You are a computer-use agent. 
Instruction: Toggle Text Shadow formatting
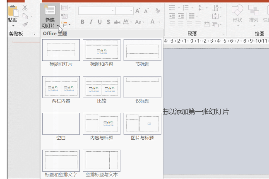tap(108, 22)
